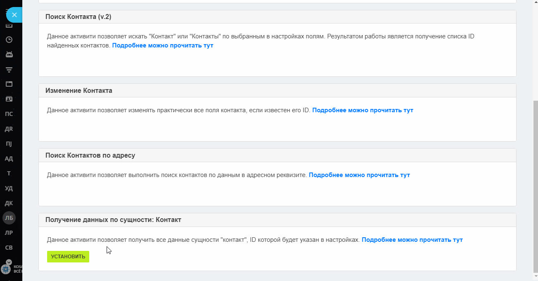Open the read-more link under Получение данных по сущности
538x281 pixels.
(x=412, y=240)
